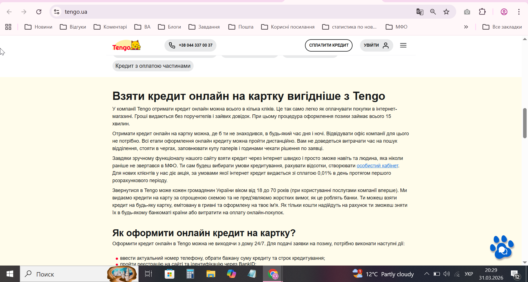Click the scrollbar down arrow
This screenshot has height=282, width=528.
(525, 263)
